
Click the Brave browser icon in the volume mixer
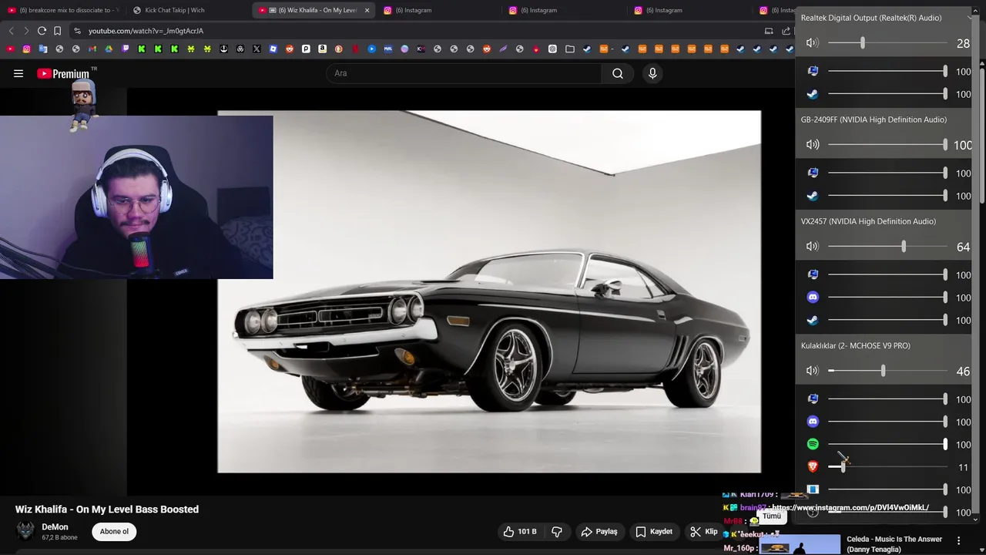click(813, 467)
